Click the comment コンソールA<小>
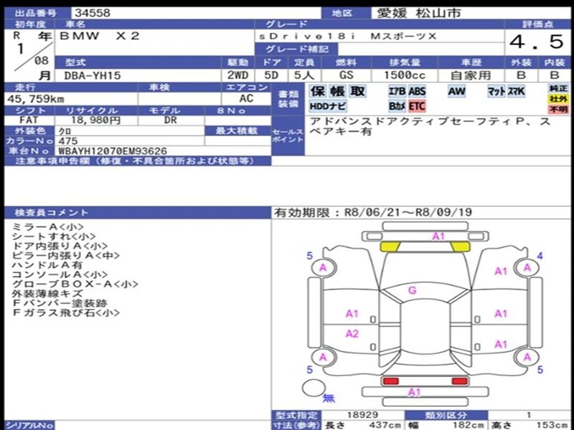The width and height of the screenshot is (574, 430). [60, 274]
